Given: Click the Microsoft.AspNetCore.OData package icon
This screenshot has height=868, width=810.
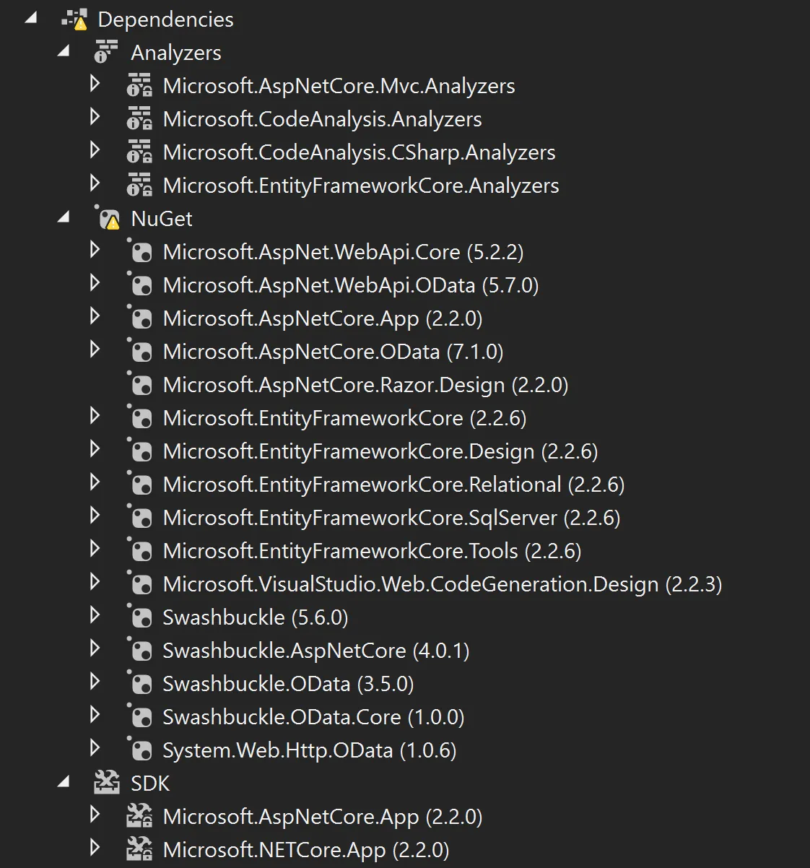Looking at the screenshot, I should pos(140,351).
